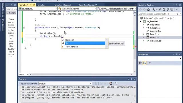Click Find Message in Code output icon
Image resolution: width=183 pixels, height=103 pixels.
tap(96, 84)
